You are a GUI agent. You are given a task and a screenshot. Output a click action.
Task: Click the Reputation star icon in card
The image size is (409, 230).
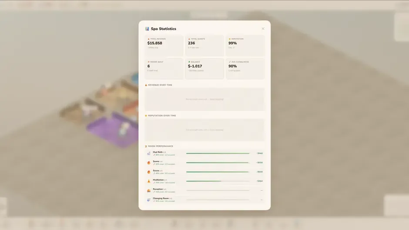point(230,39)
